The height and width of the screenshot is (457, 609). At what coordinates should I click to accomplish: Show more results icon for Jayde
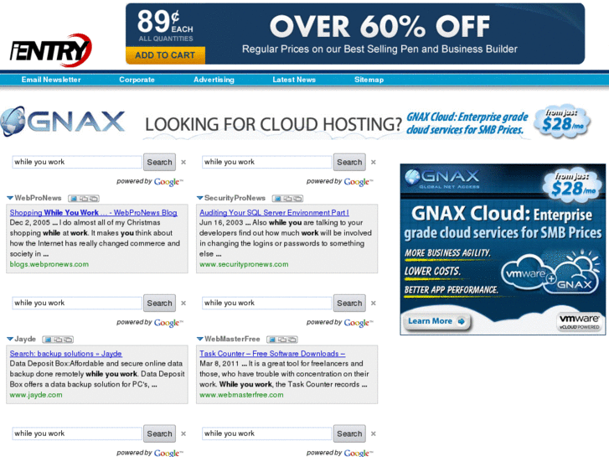[x=58, y=340]
